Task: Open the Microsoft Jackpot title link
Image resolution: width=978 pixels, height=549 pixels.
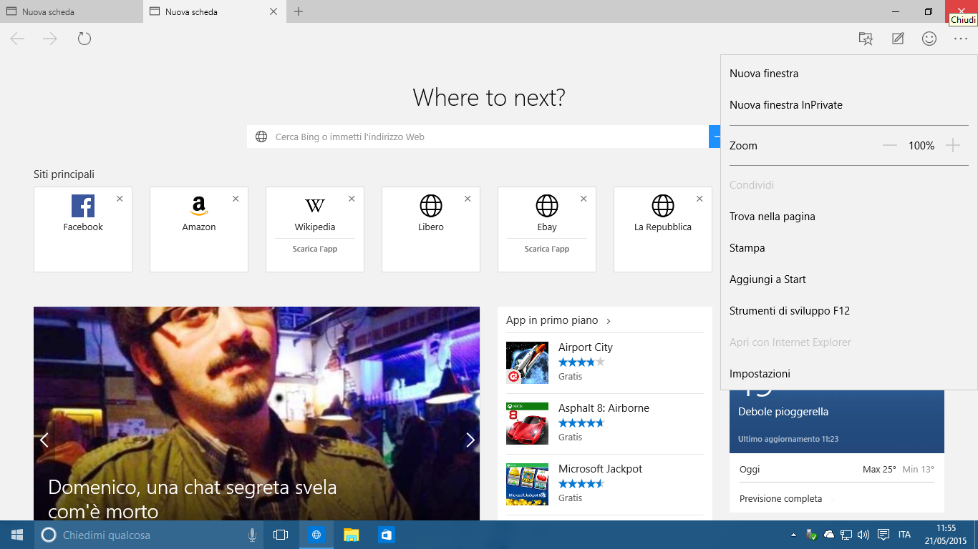Action: click(600, 469)
